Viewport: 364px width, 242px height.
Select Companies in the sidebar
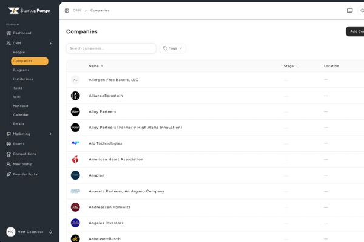pyautogui.click(x=30, y=61)
